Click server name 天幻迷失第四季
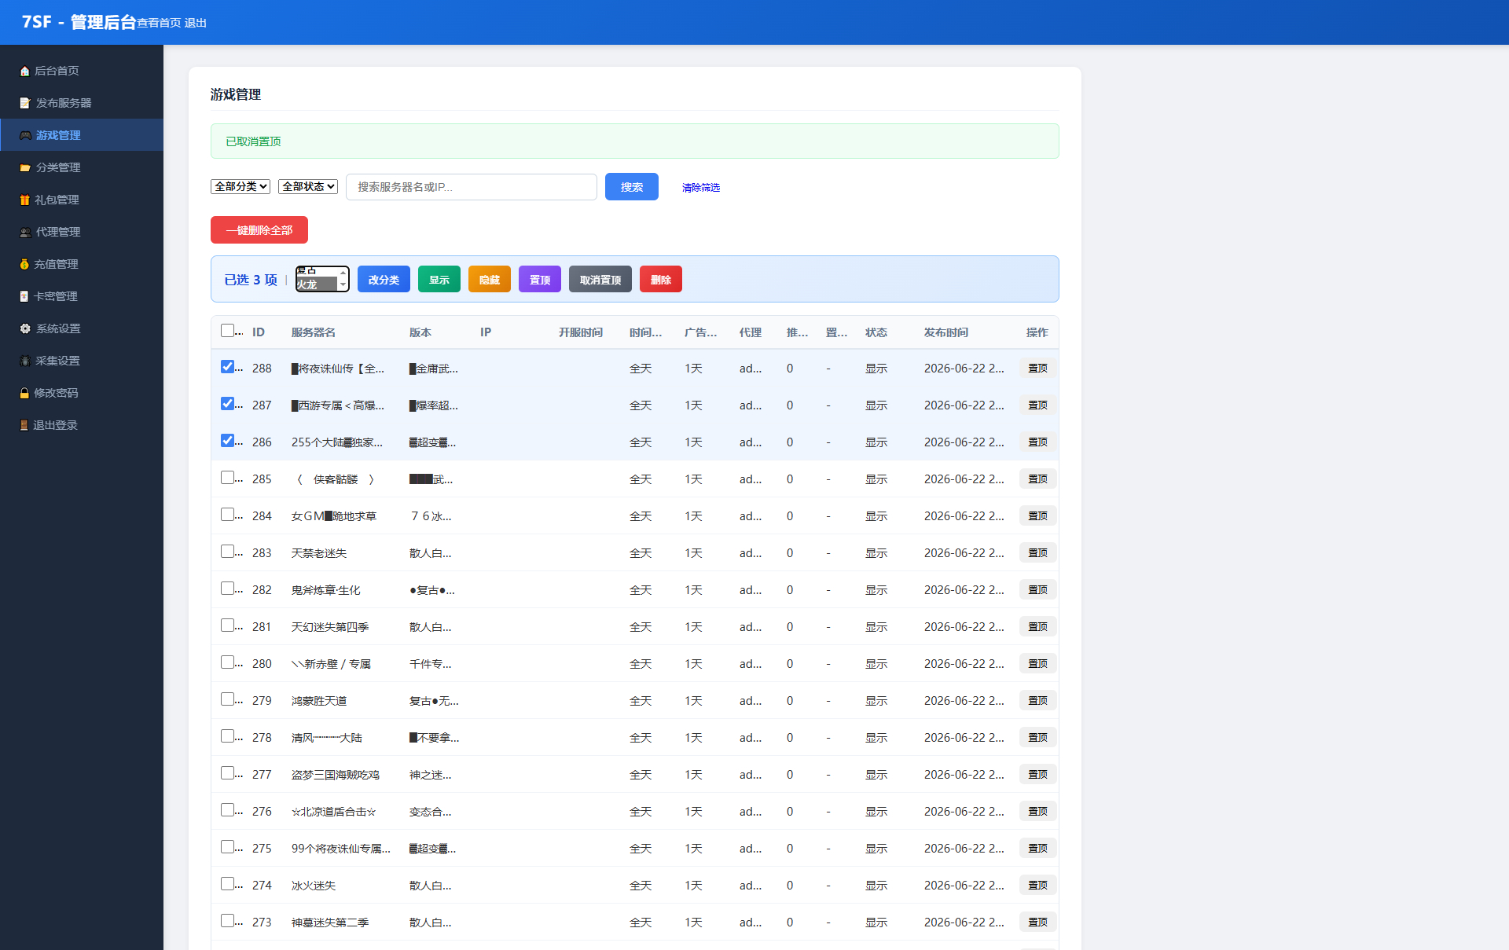 coord(330,627)
